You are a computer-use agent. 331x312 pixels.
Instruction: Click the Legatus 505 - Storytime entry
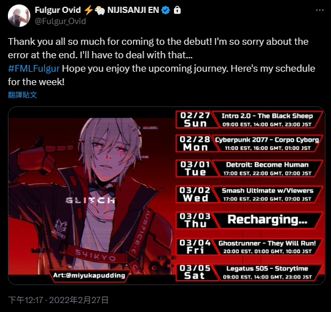249,272
